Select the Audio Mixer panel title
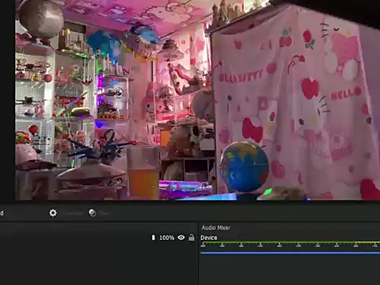This screenshot has width=380, height=285. [x=215, y=228]
